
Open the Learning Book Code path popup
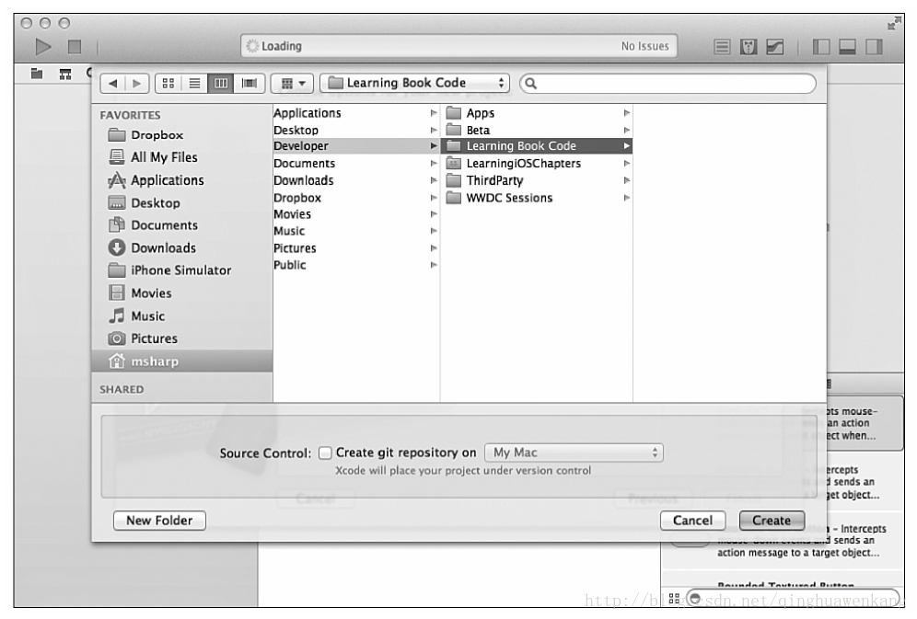(414, 83)
